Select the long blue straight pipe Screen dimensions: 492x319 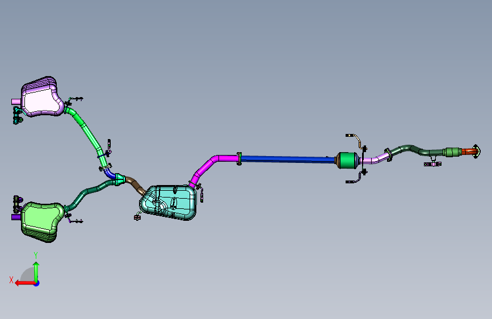tap(288, 159)
